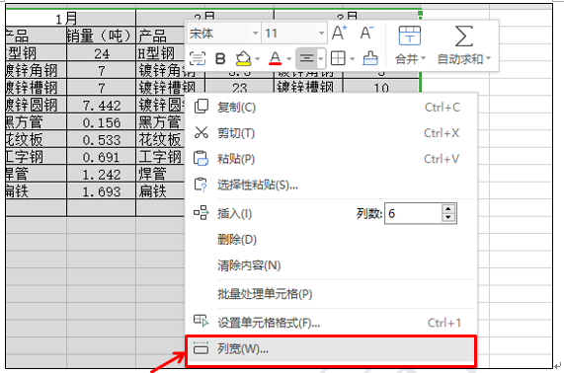Select the cell with value 0.533
The height and width of the screenshot is (373, 564).
pos(101,139)
